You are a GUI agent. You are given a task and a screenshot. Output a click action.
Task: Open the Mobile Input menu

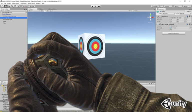pyautogui.click(x=31, y=3)
